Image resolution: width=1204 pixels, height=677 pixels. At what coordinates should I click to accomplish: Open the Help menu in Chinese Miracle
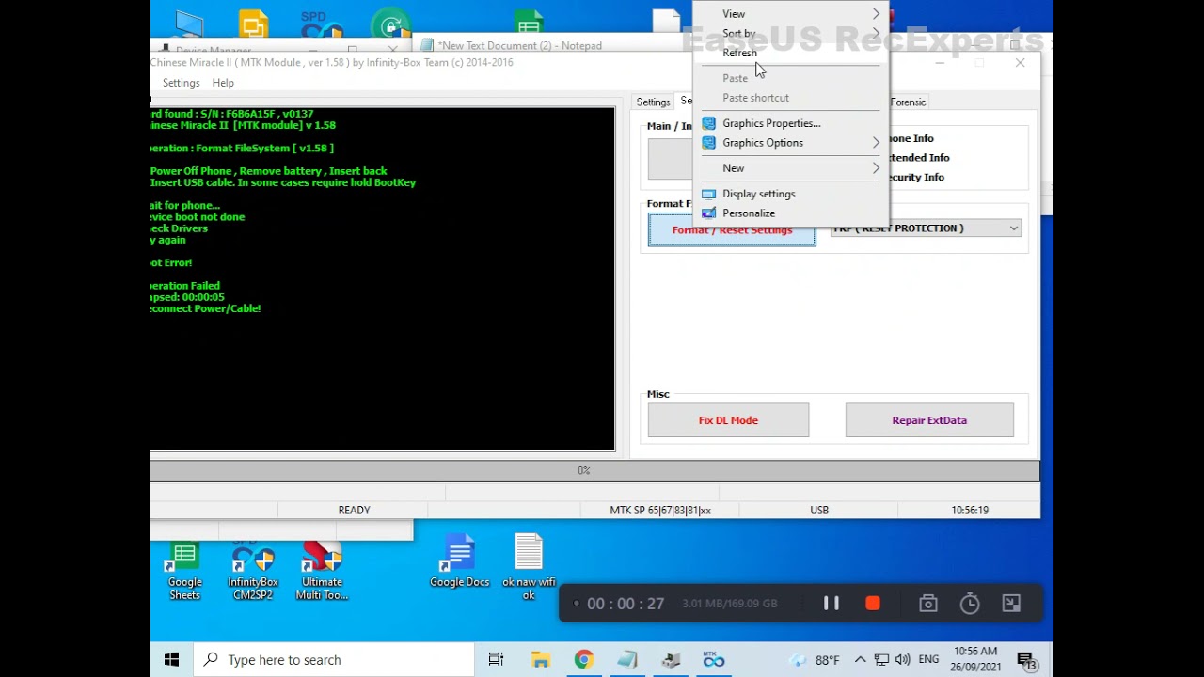(x=223, y=83)
